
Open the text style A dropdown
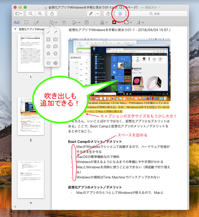click(x=140, y=22)
